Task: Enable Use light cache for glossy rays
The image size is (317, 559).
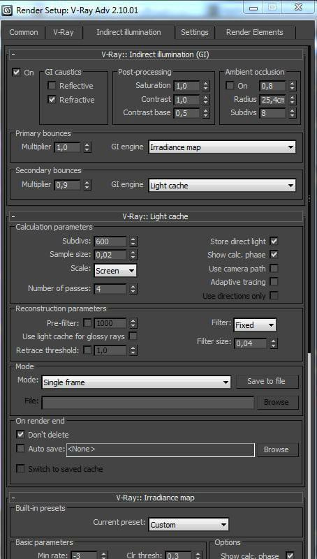Action: point(133,336)
